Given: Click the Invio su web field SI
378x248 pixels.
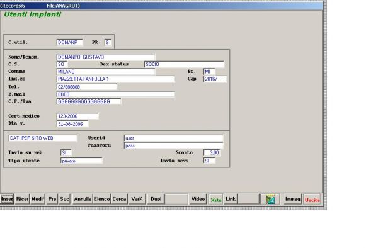Looking at the screenshot, I should (x=66, y=153).
